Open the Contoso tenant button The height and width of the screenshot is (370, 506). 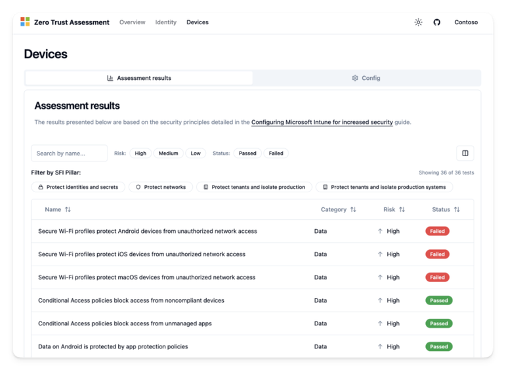coord(466,22)
